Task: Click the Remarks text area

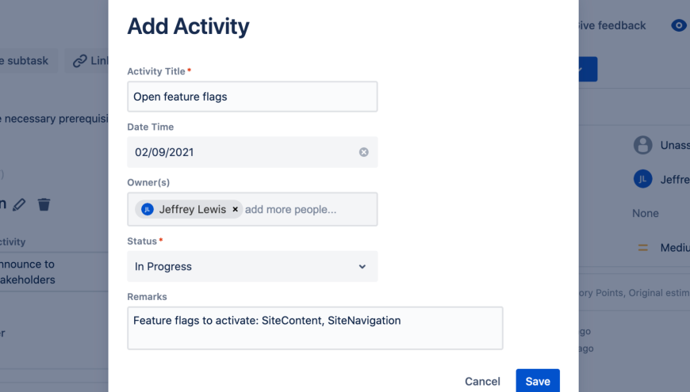Action: (x=315, y=328)
